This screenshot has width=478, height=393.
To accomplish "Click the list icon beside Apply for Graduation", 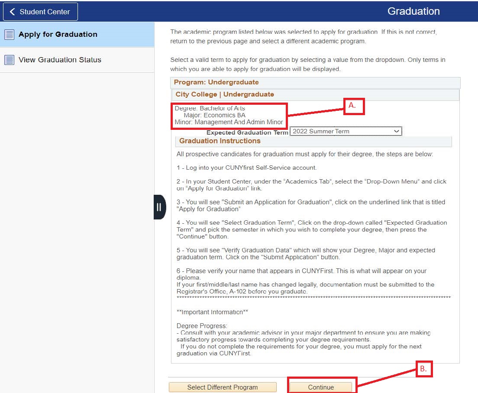I will pos(9,35).
